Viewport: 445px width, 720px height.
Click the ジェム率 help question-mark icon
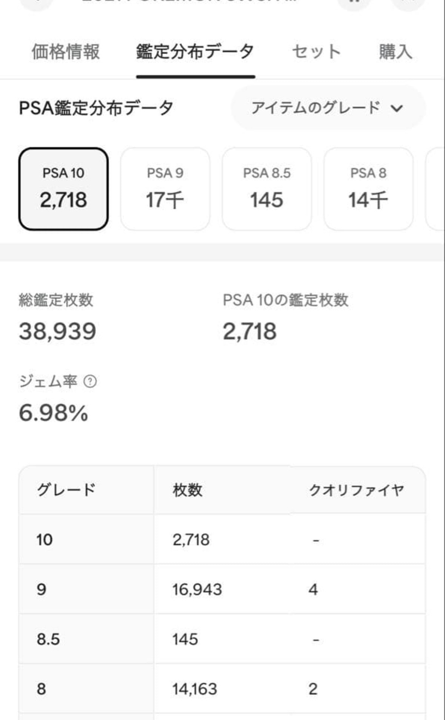(90, 382)
